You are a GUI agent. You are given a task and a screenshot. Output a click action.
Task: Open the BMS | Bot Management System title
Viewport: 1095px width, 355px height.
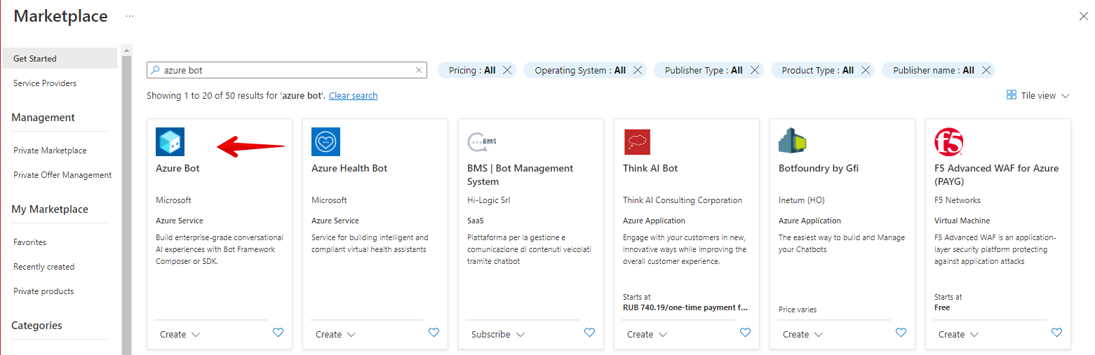point(520,174)
